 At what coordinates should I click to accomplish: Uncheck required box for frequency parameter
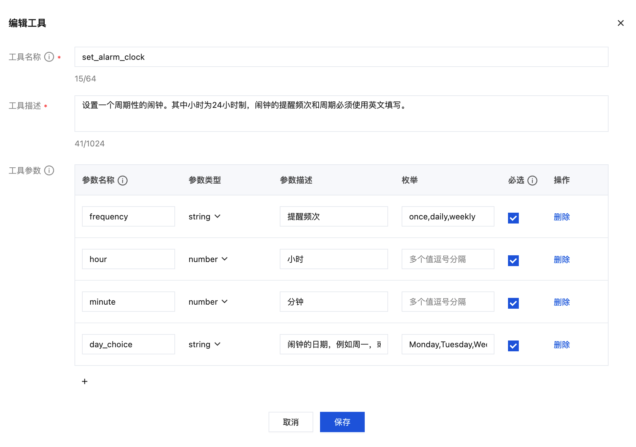click(513, 218)
